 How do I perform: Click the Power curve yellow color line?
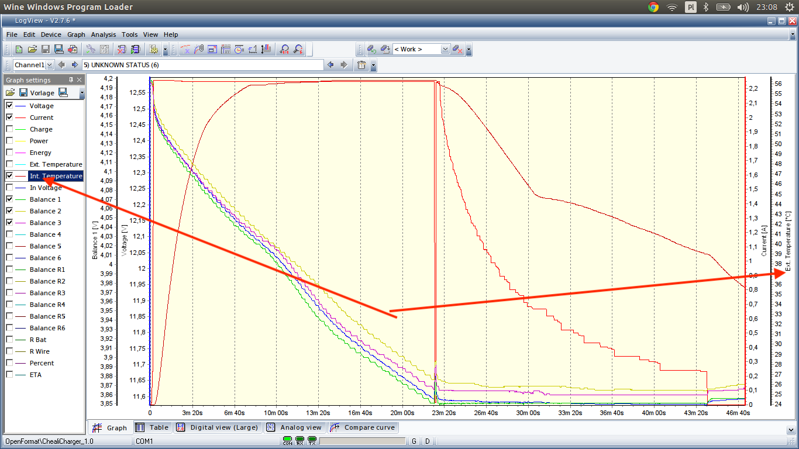tap(20, 141)
